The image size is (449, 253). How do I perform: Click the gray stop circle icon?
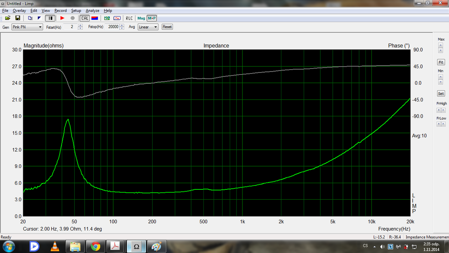coord(73,18)
